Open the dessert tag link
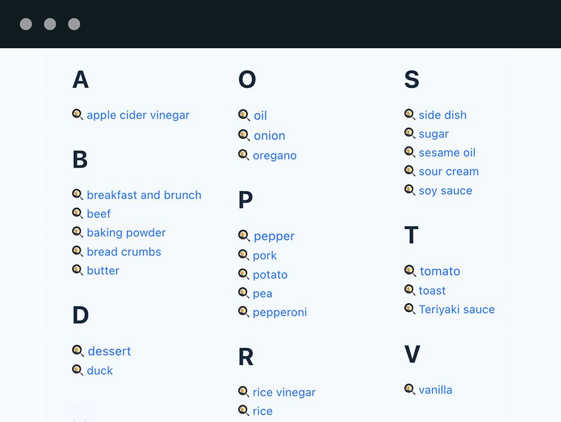 [110, 351]
